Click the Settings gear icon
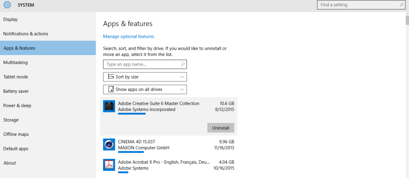Screen dimensions: 409x178 [7, 5]
